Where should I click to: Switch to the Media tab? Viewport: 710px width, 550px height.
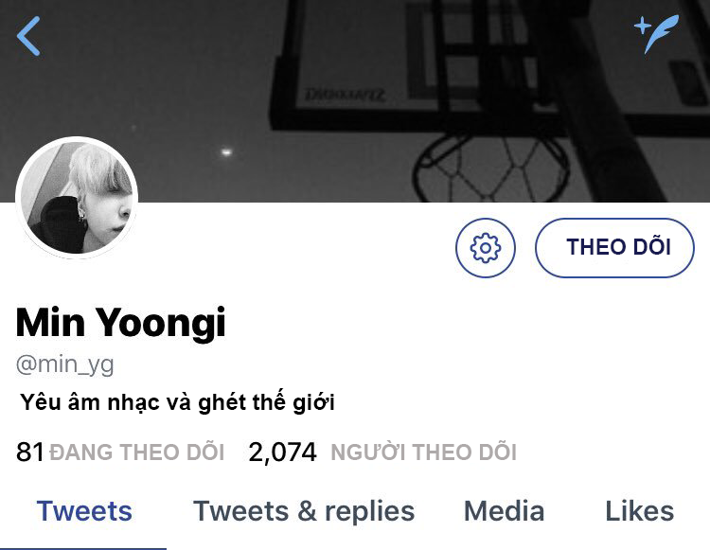tap(504, 511)
